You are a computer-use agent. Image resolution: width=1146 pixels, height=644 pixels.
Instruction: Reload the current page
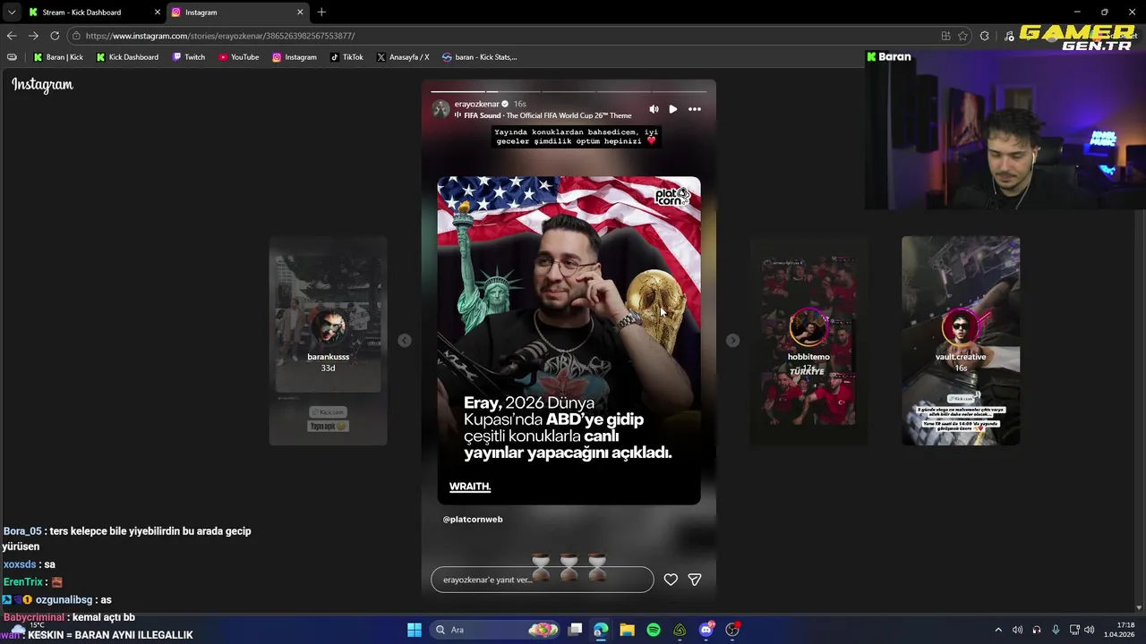pyautogui.click(x=55, y=36)
